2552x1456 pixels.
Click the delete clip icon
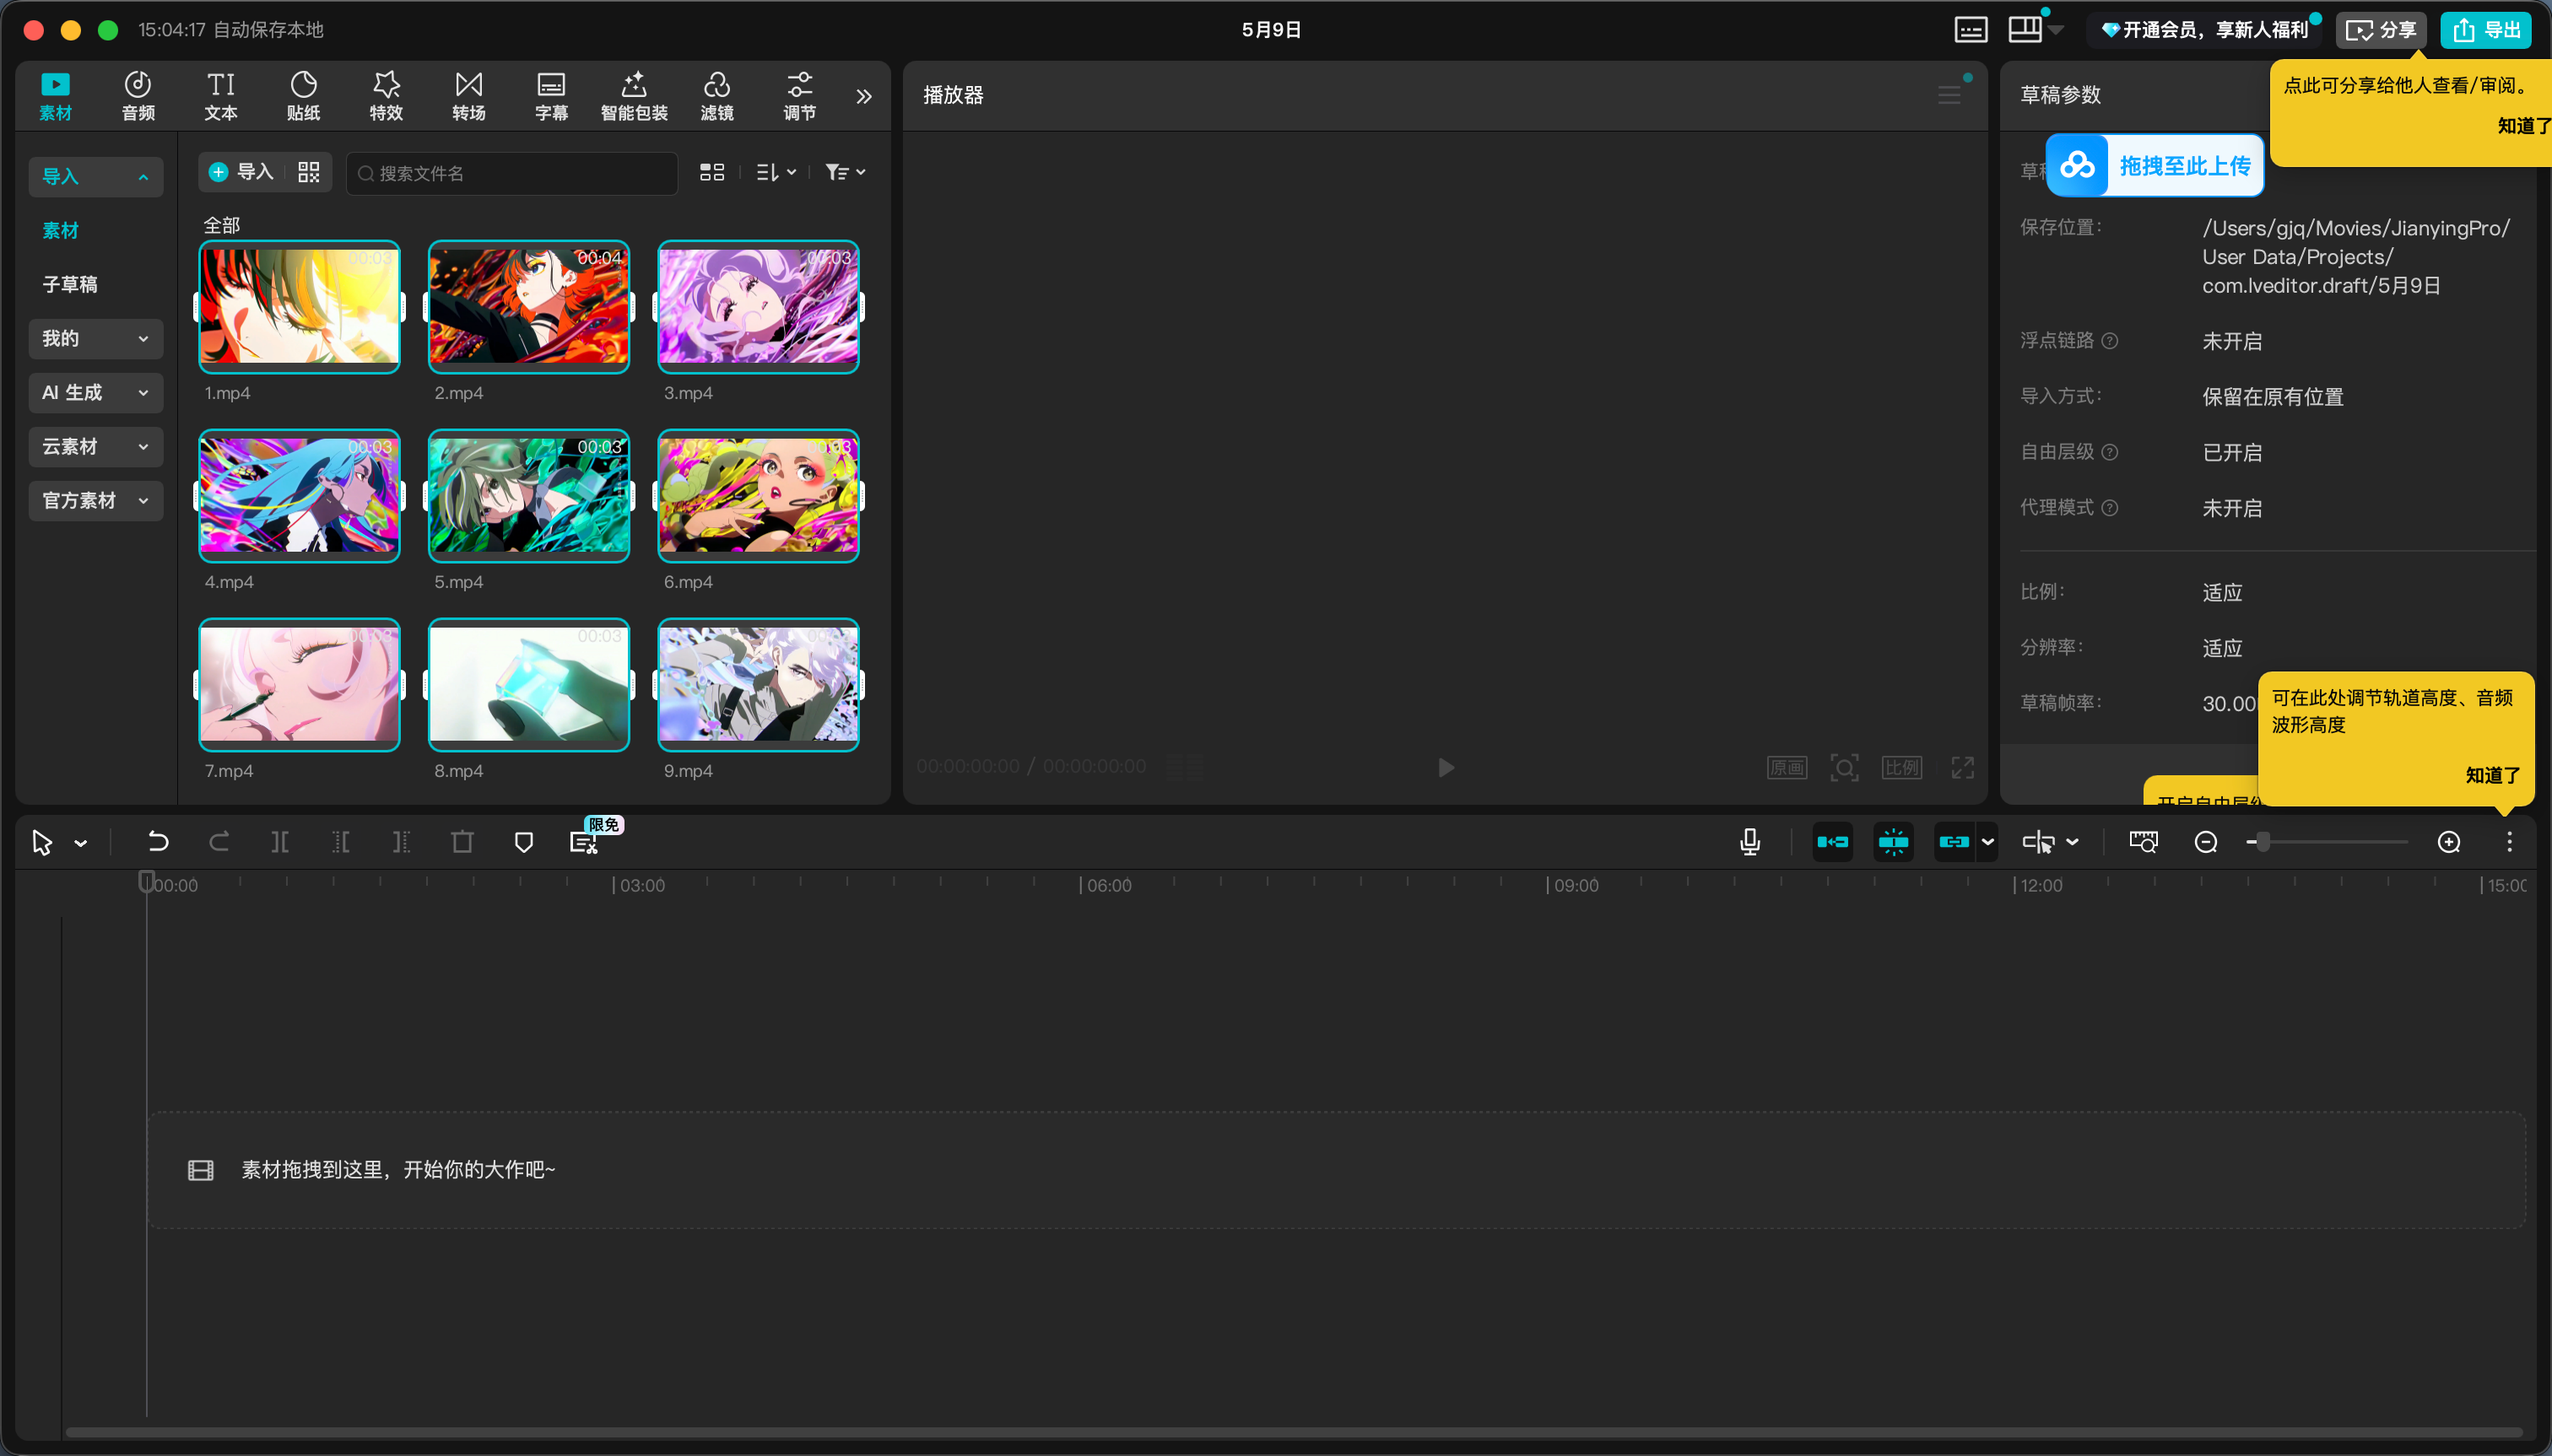[x=462, y=842]
